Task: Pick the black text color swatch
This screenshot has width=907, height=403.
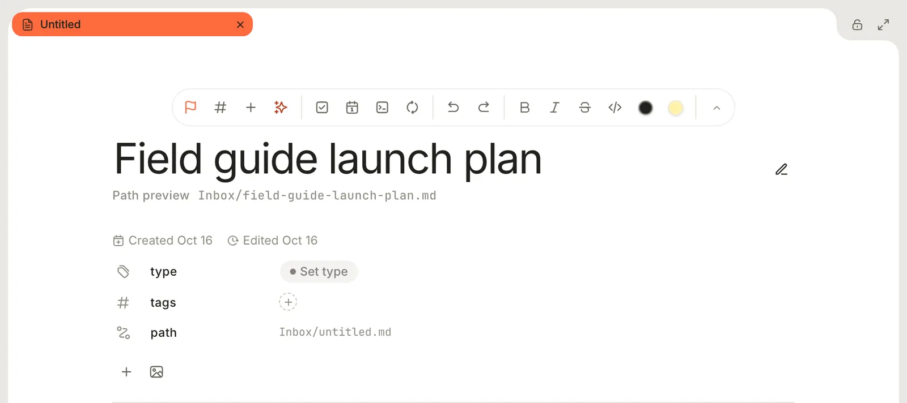Action: point(645,108)
